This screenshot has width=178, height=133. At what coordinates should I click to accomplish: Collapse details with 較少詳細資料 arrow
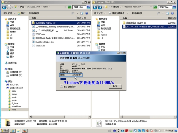(61, 87)
